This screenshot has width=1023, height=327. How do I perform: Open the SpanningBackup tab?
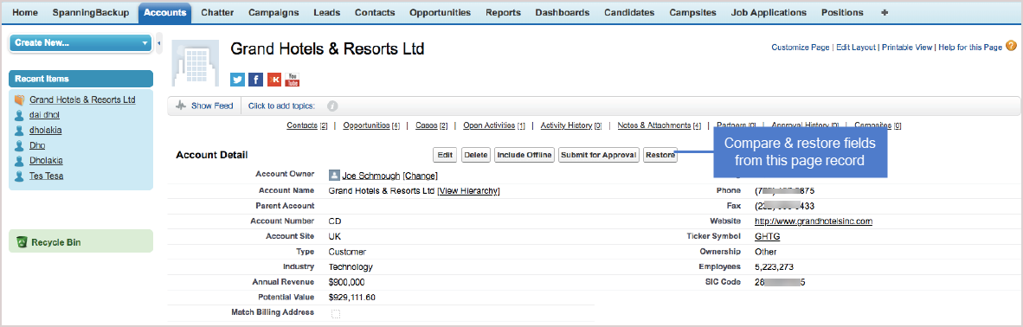[x=92, y=12]
